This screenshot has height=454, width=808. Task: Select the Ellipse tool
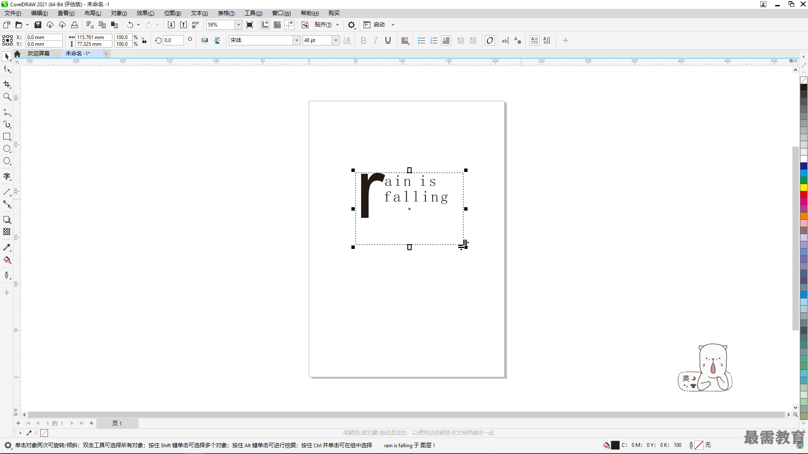click(7, 149)
